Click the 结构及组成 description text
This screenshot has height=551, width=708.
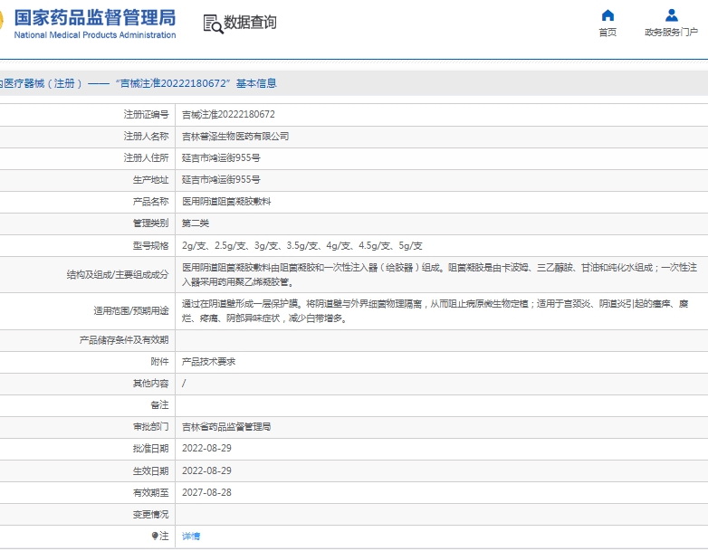tap(439, 275)
